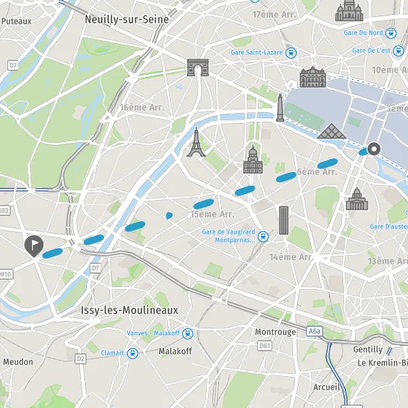408x408 pixels.
Task: Click the Luxor Obelisk icon
Action: 280,107
